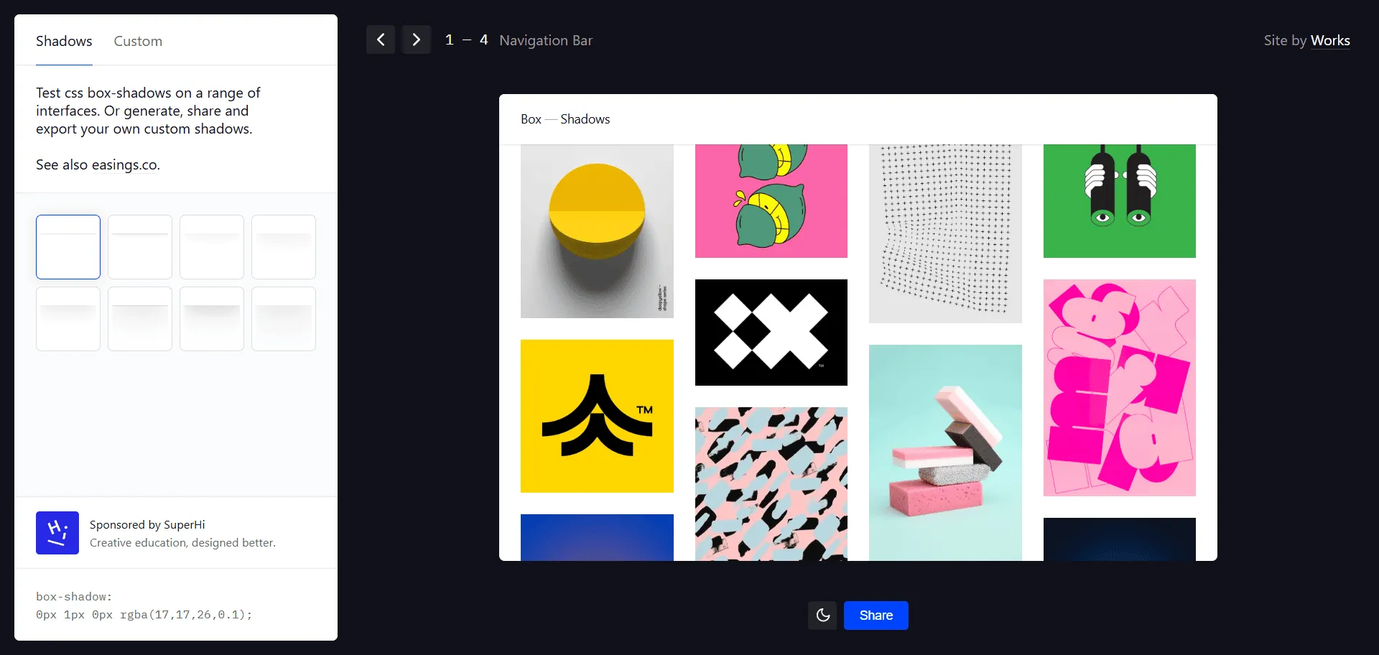Switch to the Custom tab
The width and height of the screenshot is (1379, 655).
click(x=138, y=41)
